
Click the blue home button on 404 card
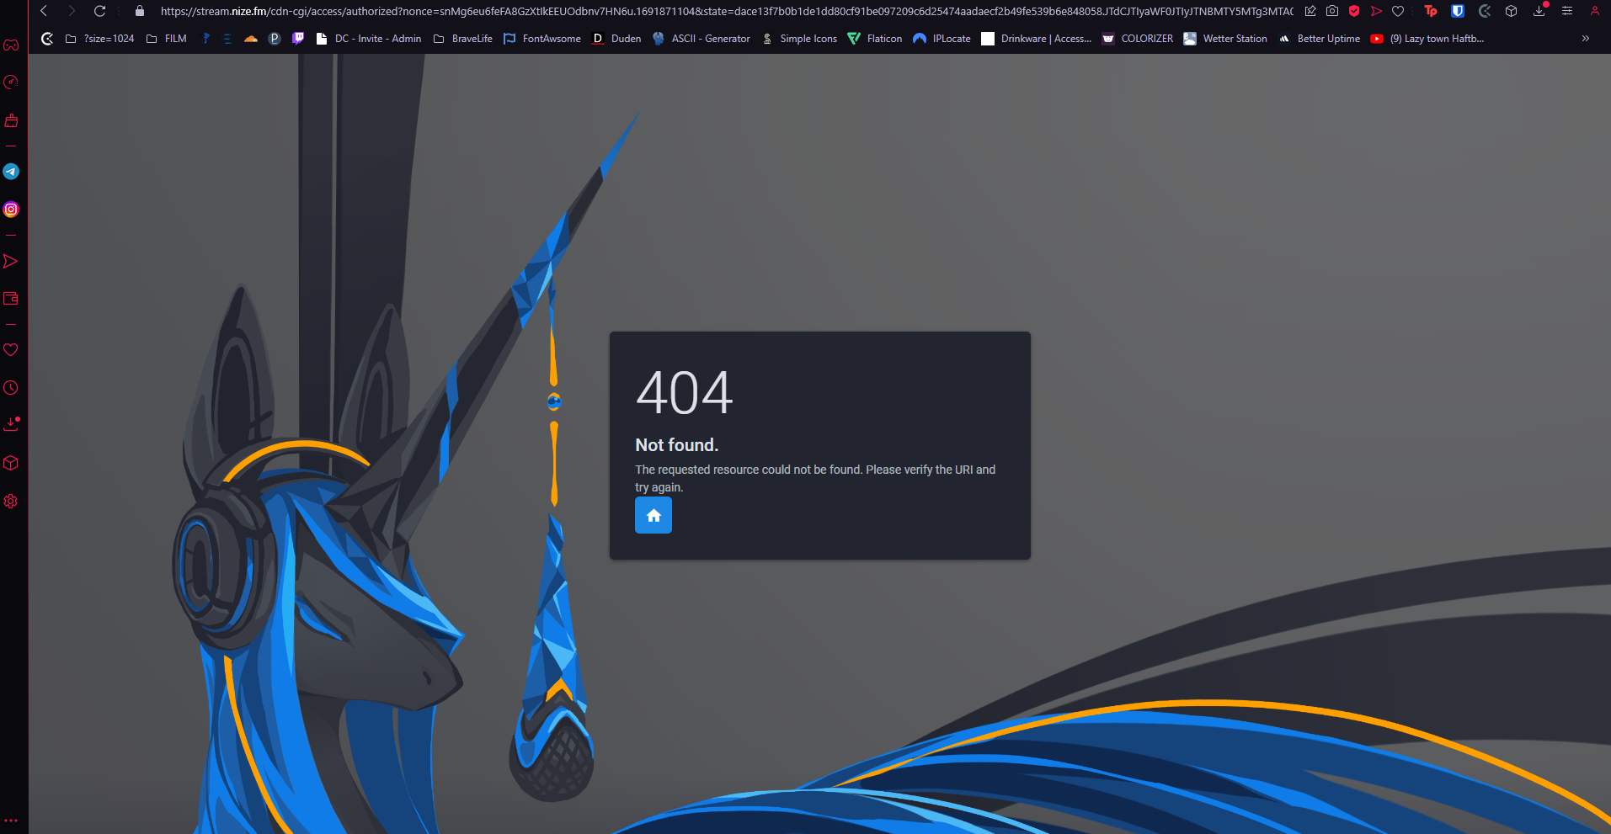(653, 515)
